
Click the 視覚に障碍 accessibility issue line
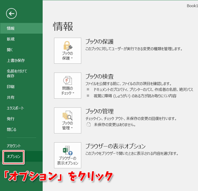135,96
